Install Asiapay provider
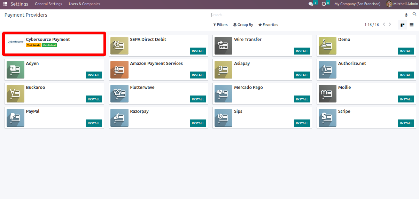Viewport: 419px width, 199px height. point(302,75)
